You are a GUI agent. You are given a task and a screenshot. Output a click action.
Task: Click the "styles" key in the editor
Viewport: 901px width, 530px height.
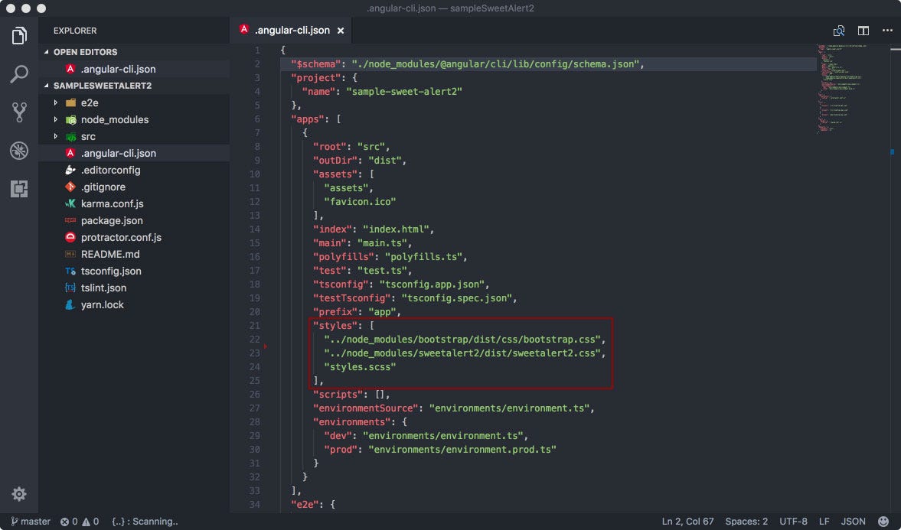[338, 326]
